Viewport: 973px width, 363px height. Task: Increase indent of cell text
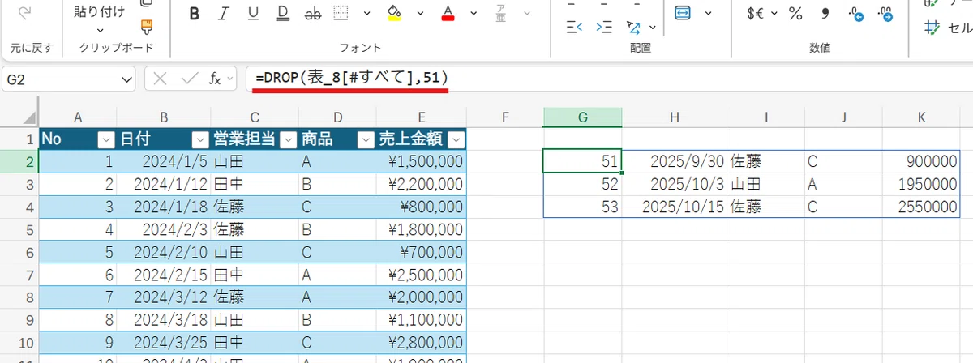click(x=604, y=27)
